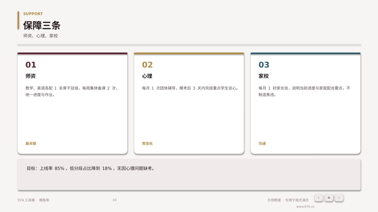
Task: Select the 心理 card title
Action: (x=147, y=76)
